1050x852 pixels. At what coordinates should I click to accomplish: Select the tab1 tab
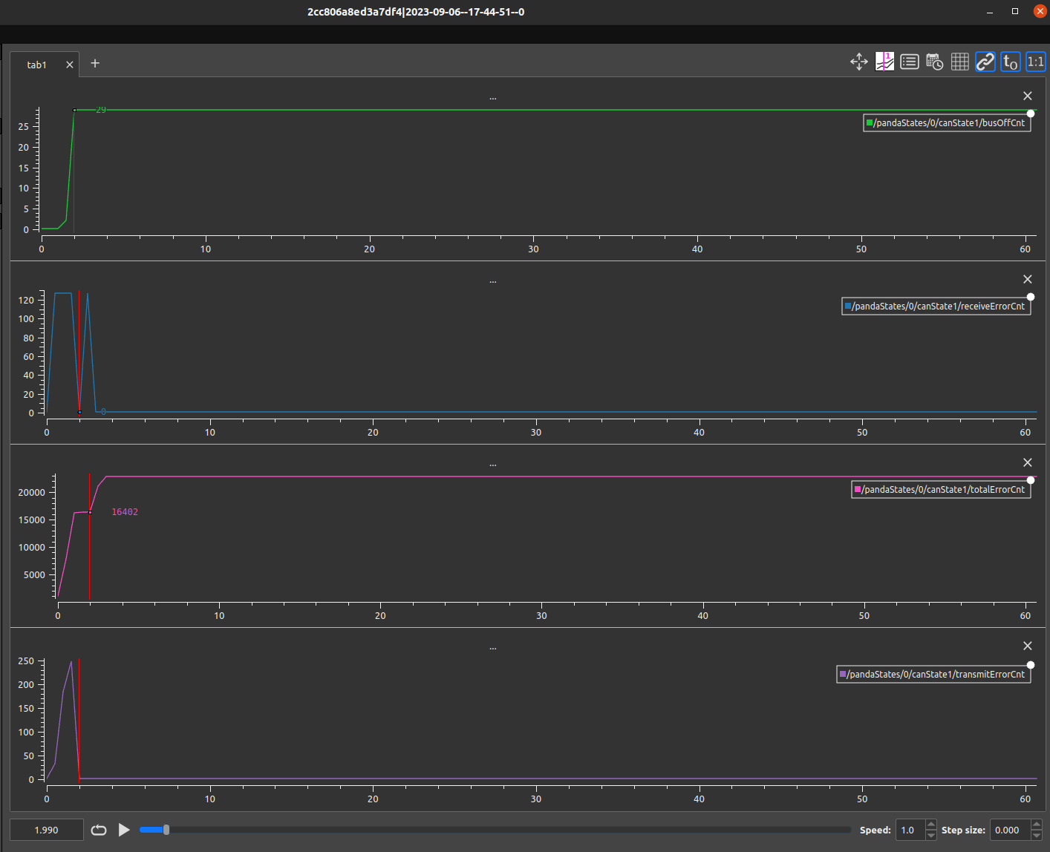(x=36, y=64)
